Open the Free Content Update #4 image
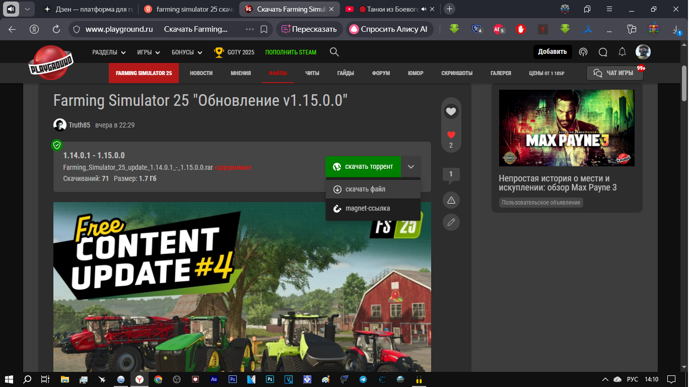This screenshot has width=689, height=387. point(242,287)
